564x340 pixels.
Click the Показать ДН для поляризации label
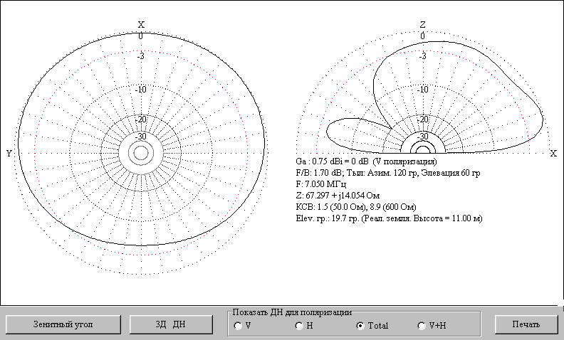click(x=292, y=312)
